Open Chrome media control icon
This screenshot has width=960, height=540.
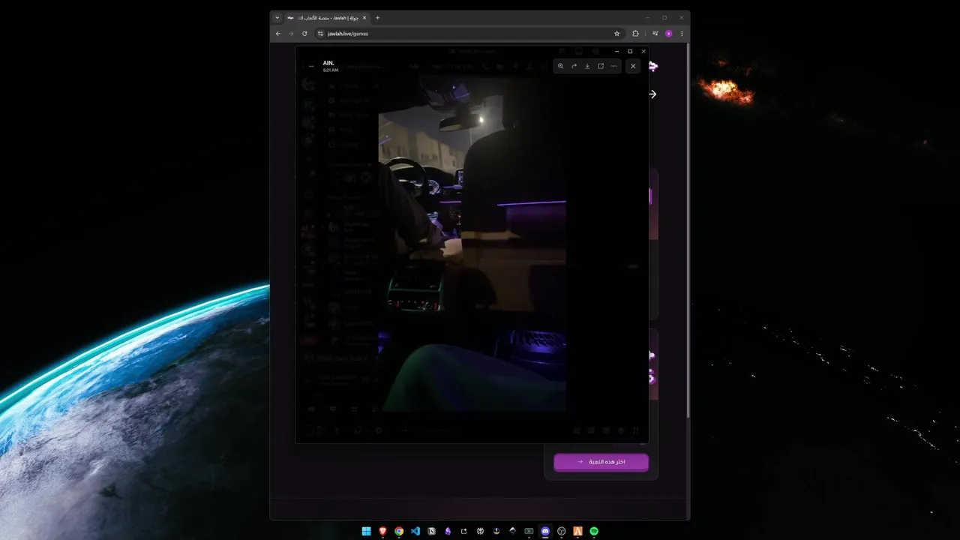point(655,34)
